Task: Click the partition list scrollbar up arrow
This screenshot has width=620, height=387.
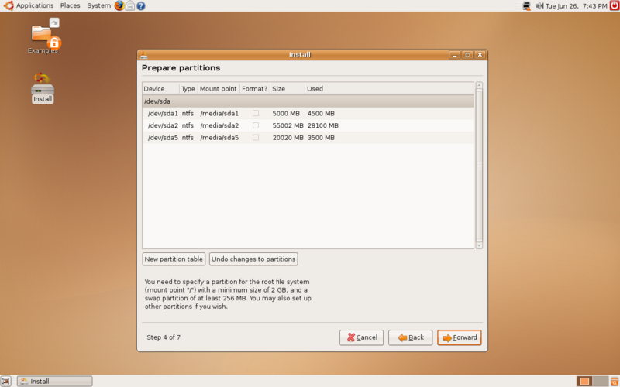Action: [479, 85]
